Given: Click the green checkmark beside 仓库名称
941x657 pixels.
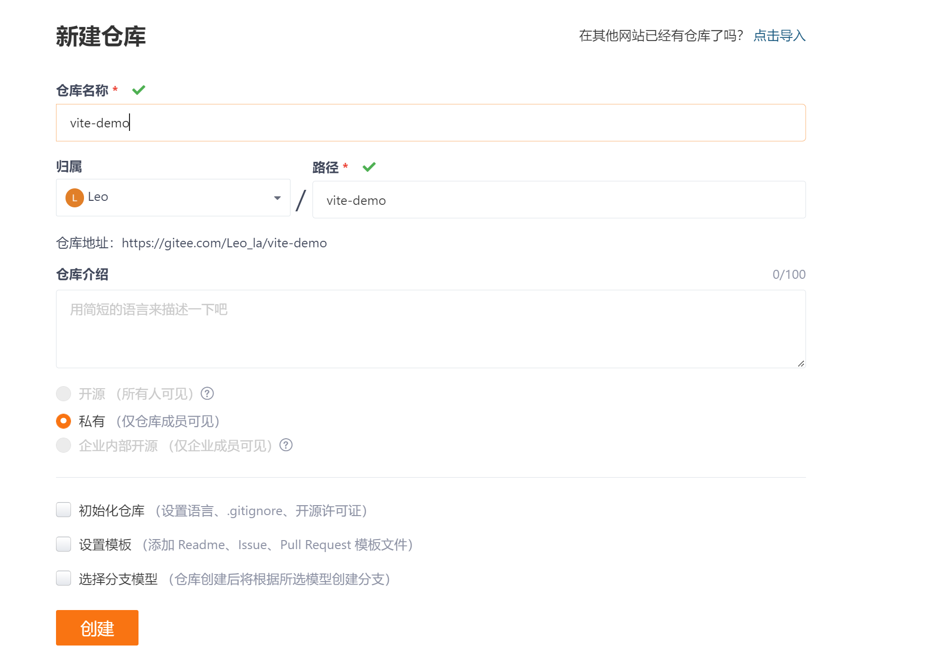Looking at the screenshot, I should click(x=138, y=90).
